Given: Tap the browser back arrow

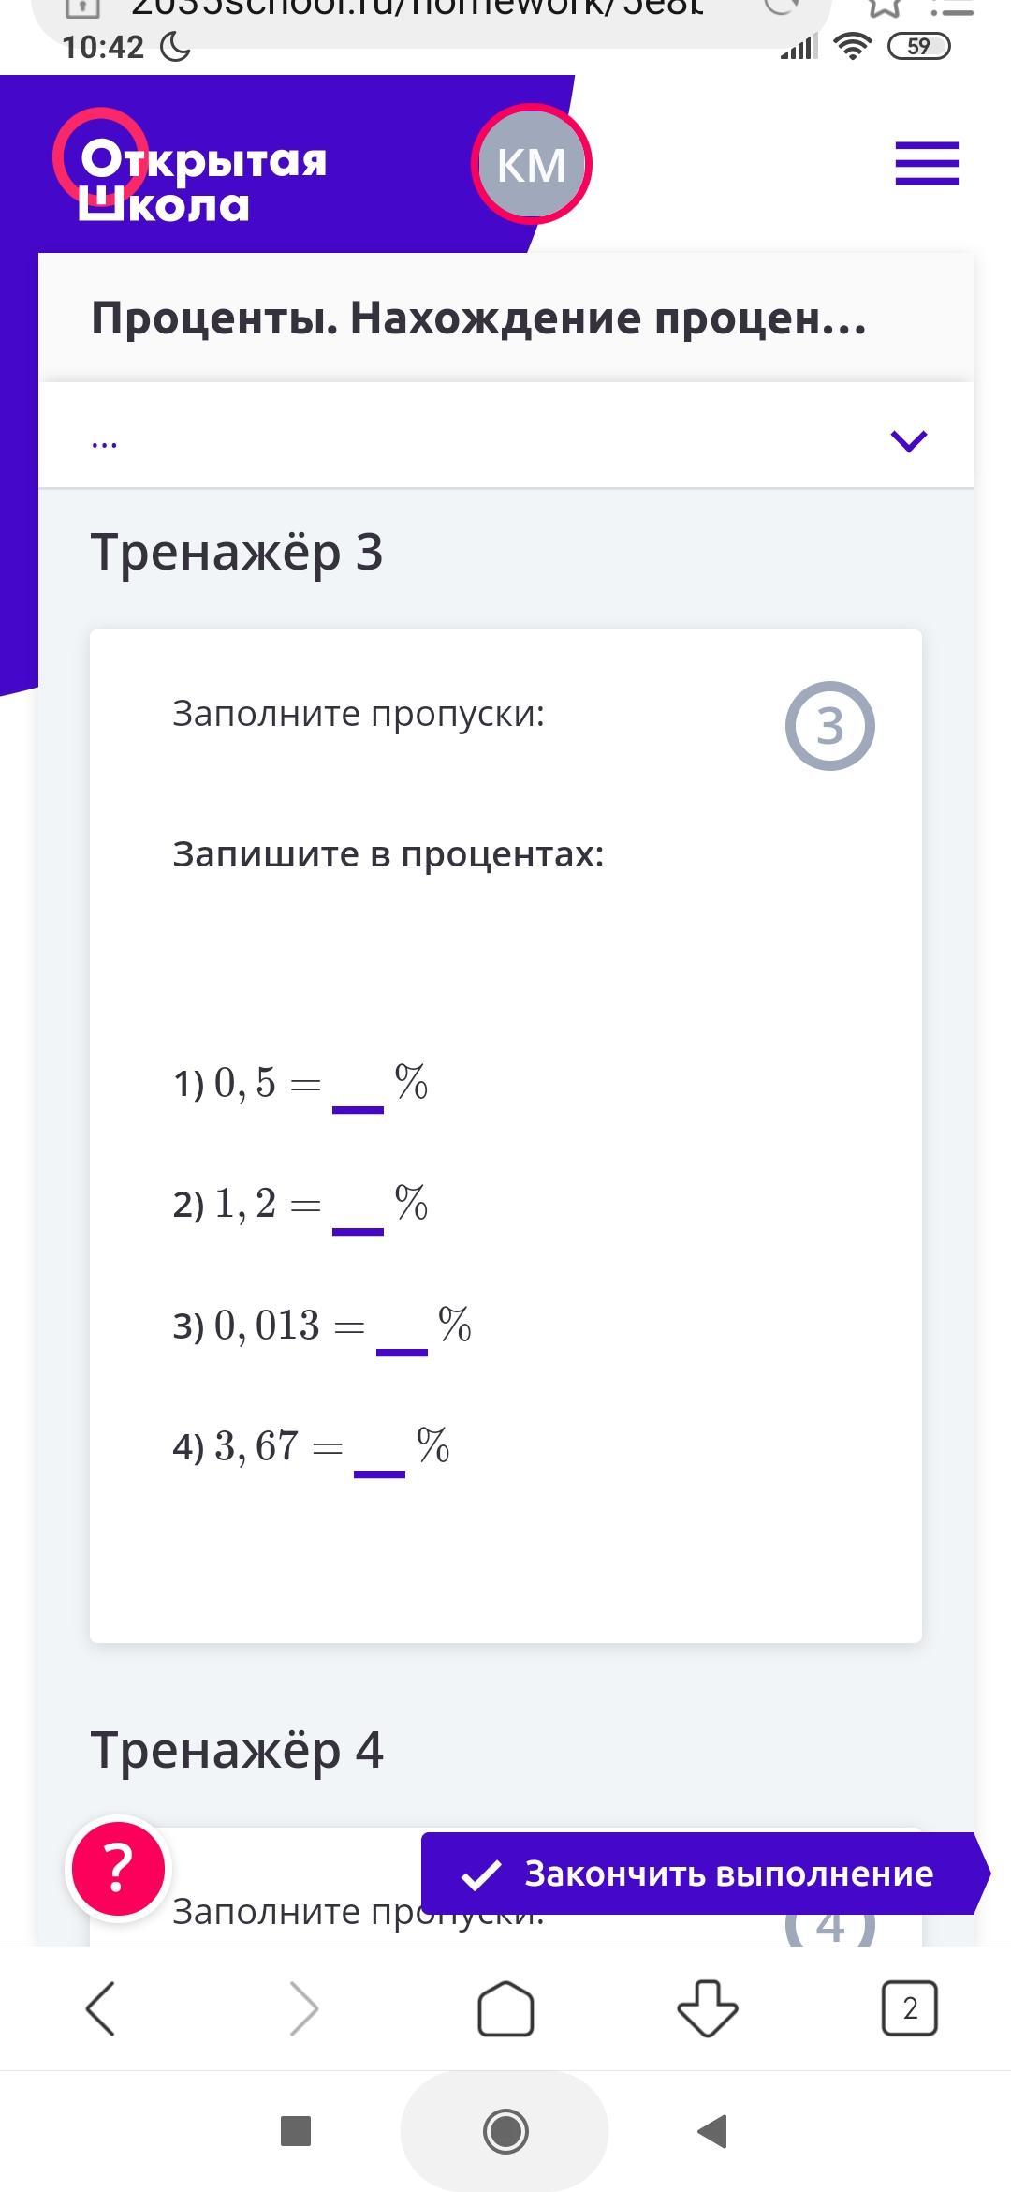Looking at the screenshot, I should tap(101, 2007).
